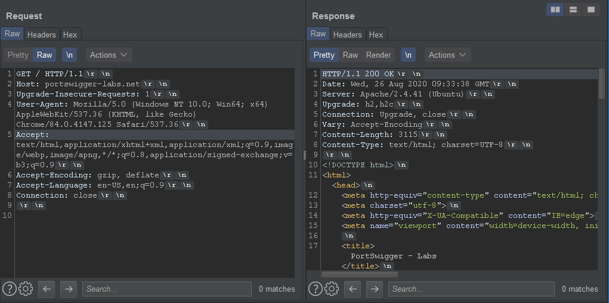Go to previous match in Response search

click(x=353, y=289)
